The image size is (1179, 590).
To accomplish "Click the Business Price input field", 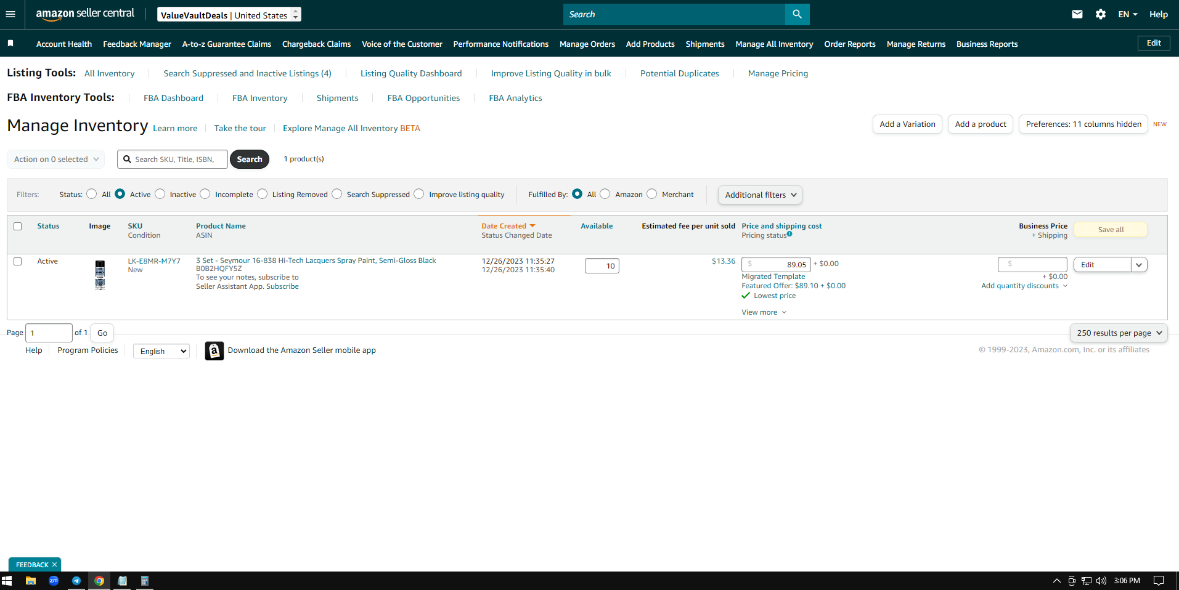I will pyautogui.click(x=1032, y=264).
